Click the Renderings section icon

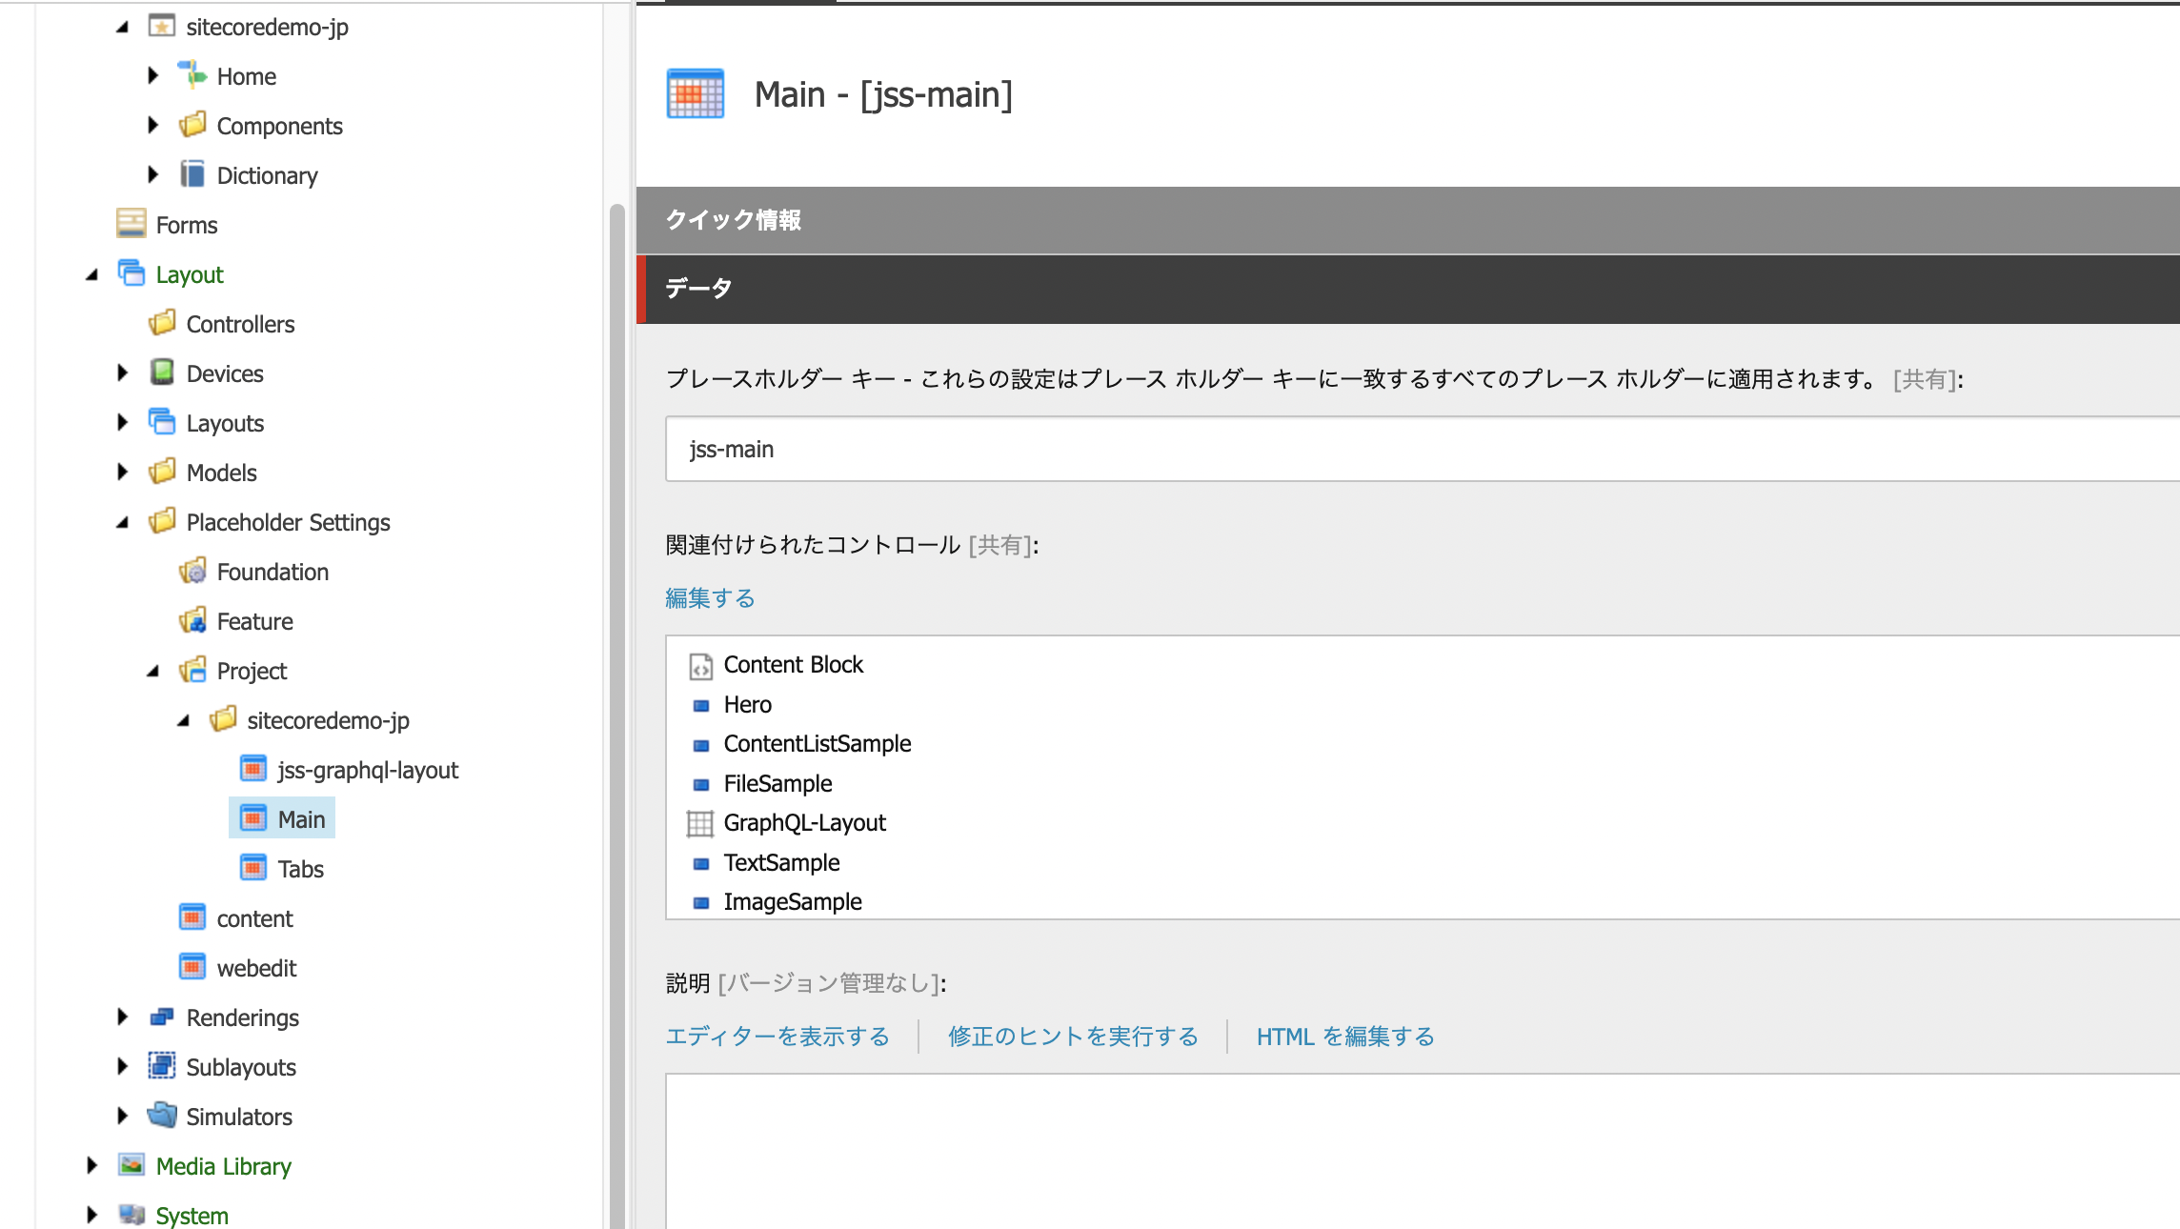pyautogui.click(x=162, y=1015)
